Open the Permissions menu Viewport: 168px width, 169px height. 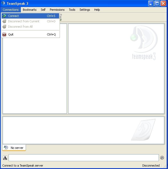click(57, 10)
